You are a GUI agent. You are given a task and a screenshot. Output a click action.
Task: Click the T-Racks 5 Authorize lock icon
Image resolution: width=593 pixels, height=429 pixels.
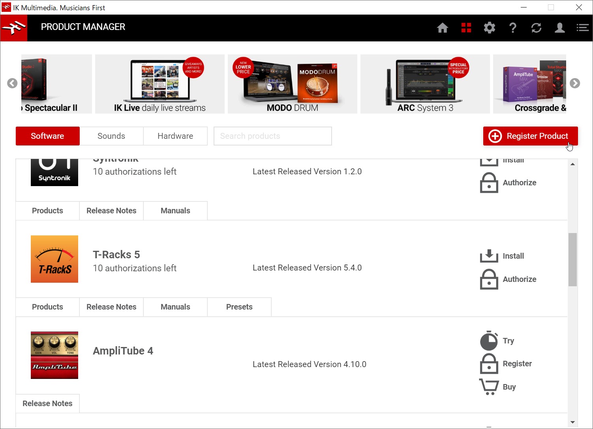tap(489, 279)
